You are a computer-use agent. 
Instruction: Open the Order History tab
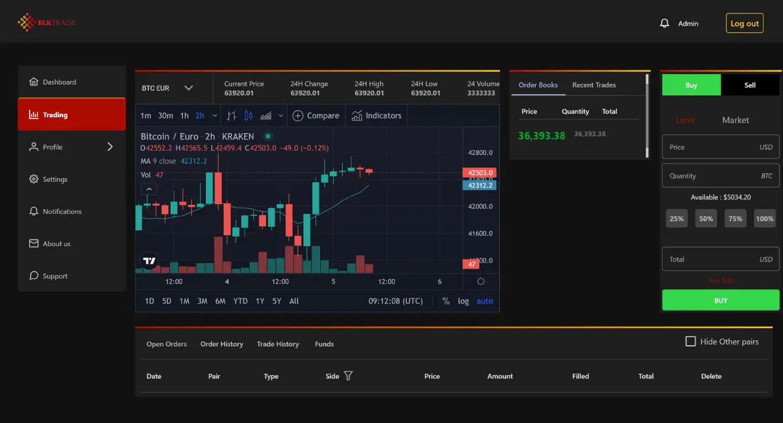(222, 344)
